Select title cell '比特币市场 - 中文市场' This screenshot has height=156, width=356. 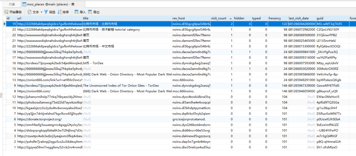point(127,46)
